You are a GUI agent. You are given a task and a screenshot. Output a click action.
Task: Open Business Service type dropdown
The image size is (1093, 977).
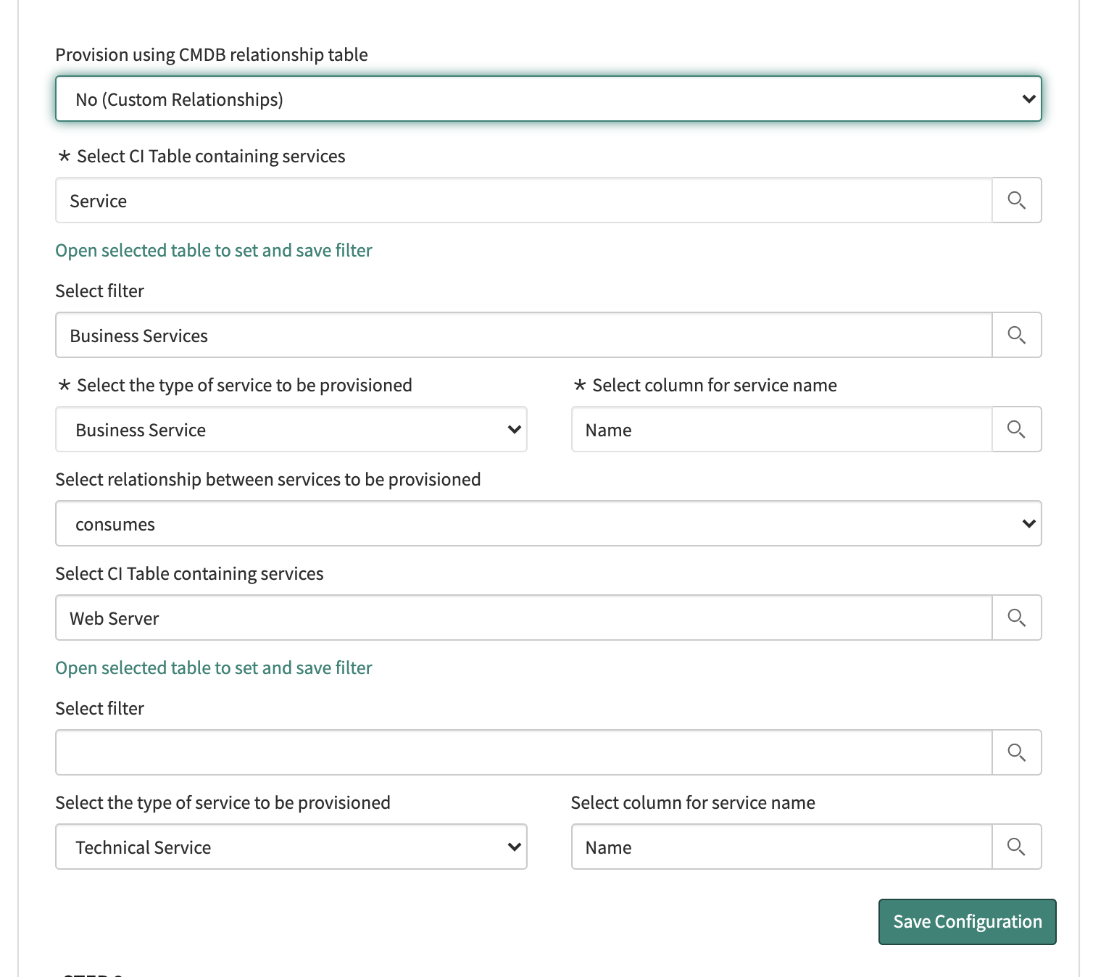pos(291,429)
